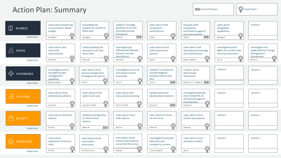This screenshot has width=281, height=158.
Task: Click the process arrows on the Update existing policy card
Action: point(105,127)
